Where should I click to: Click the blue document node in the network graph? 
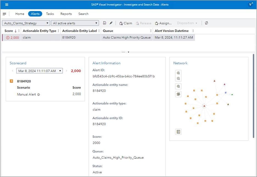[226, 93]
